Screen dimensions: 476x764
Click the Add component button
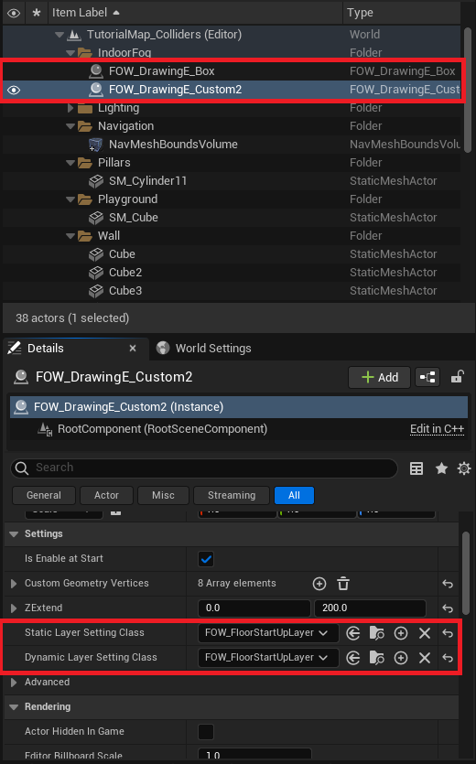point(380,377)
